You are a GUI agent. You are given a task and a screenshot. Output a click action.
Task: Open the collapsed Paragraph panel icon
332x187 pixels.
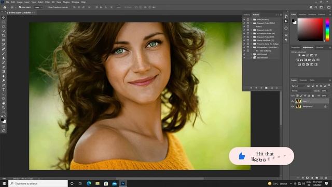click(286, 40)
